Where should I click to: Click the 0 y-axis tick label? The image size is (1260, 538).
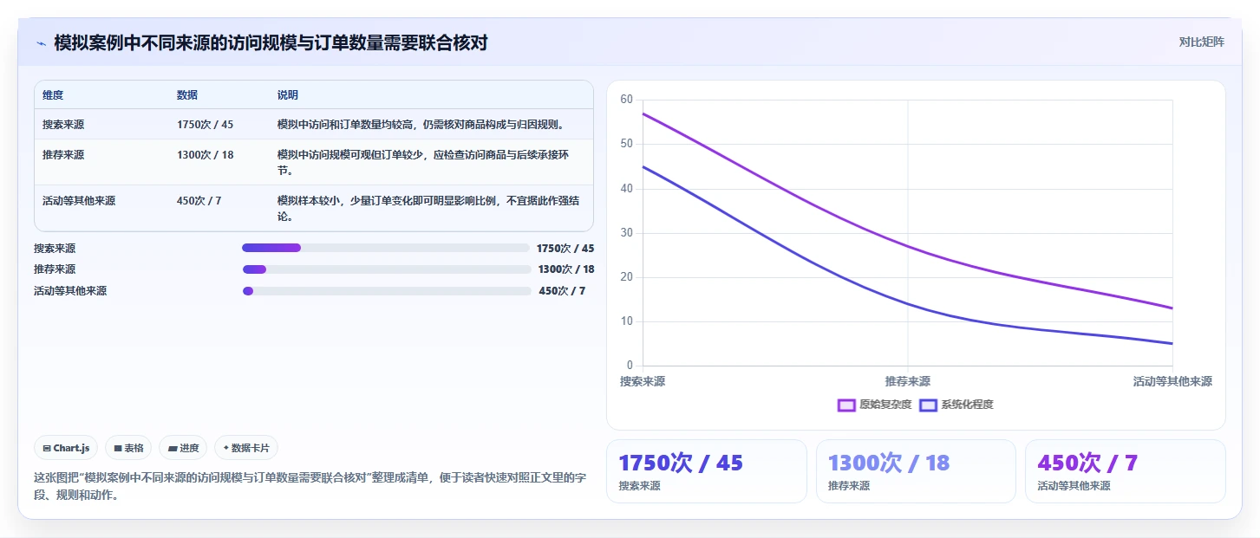(x=630, y=366)
